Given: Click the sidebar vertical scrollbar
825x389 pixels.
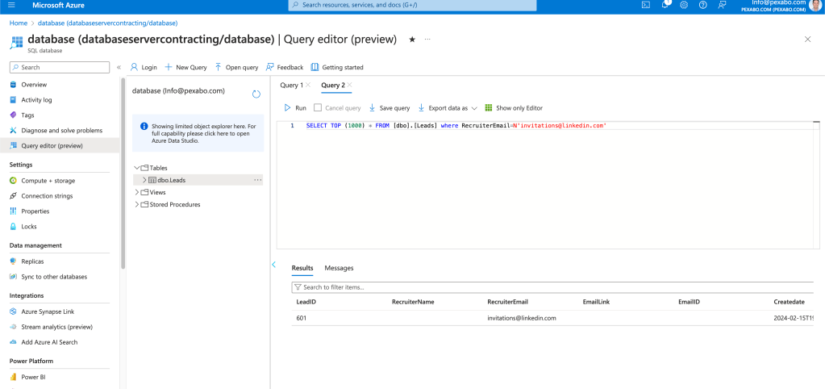Looking at the screenshot, I should [123, 174].
